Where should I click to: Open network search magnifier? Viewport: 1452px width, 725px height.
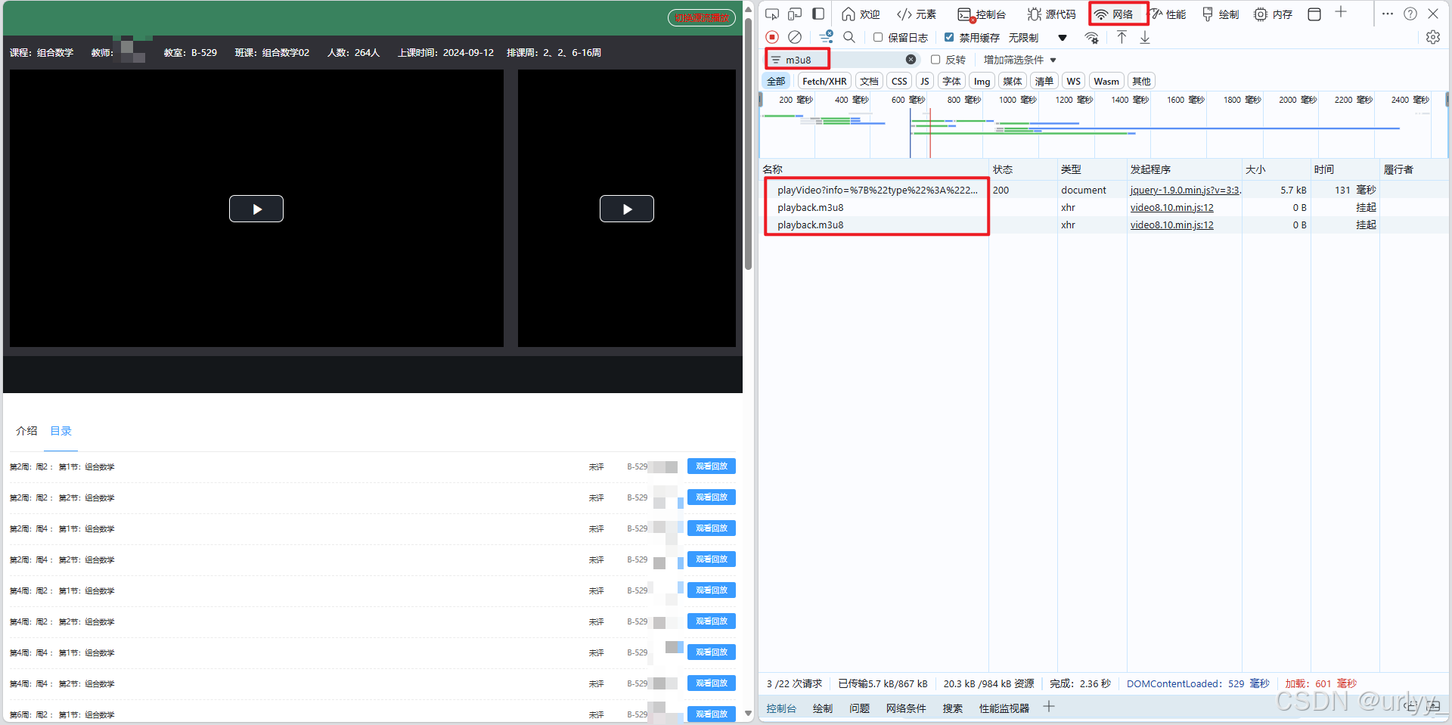(x=849, y=37)
